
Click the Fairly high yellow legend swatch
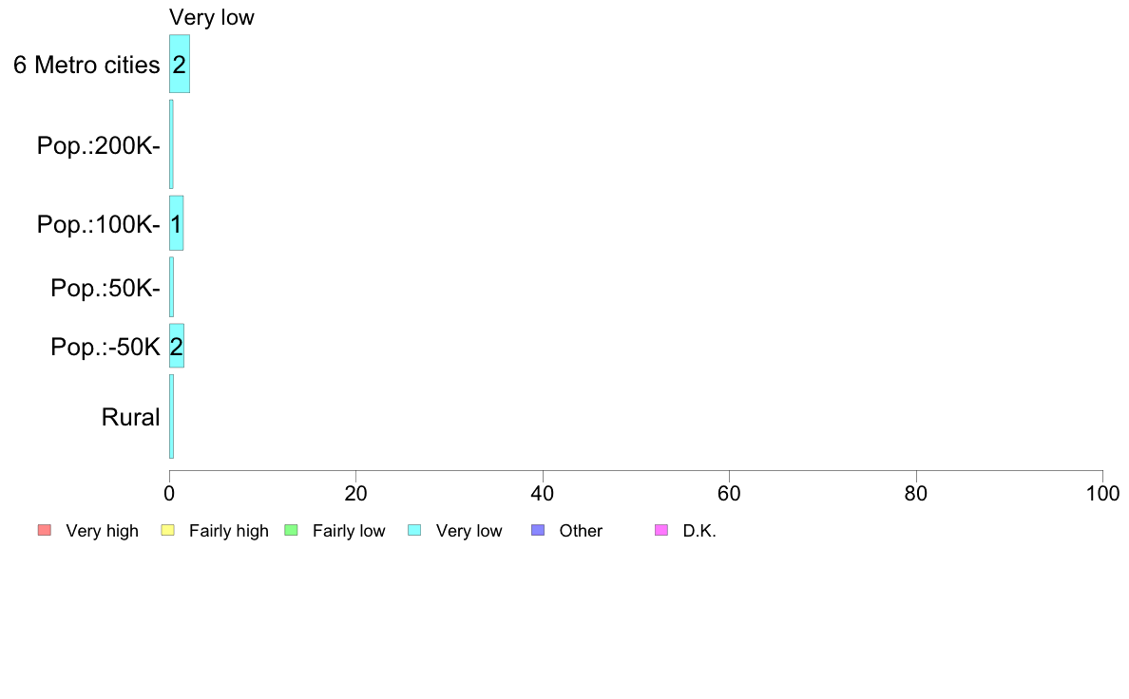pos(168,531)
